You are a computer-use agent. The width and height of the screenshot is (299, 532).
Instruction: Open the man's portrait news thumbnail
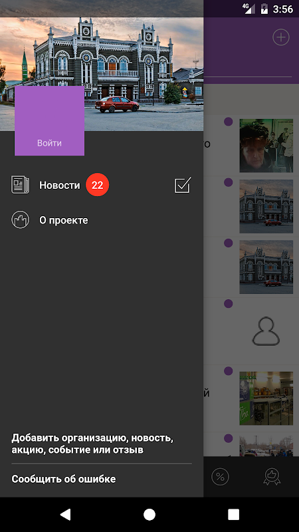[x=266, y=146]
